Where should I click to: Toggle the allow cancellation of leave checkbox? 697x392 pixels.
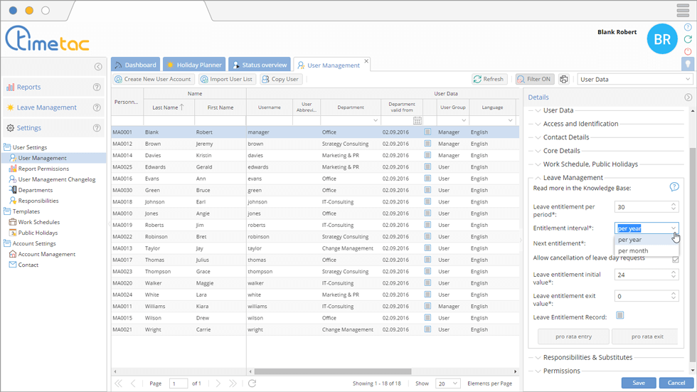[675, 259]
